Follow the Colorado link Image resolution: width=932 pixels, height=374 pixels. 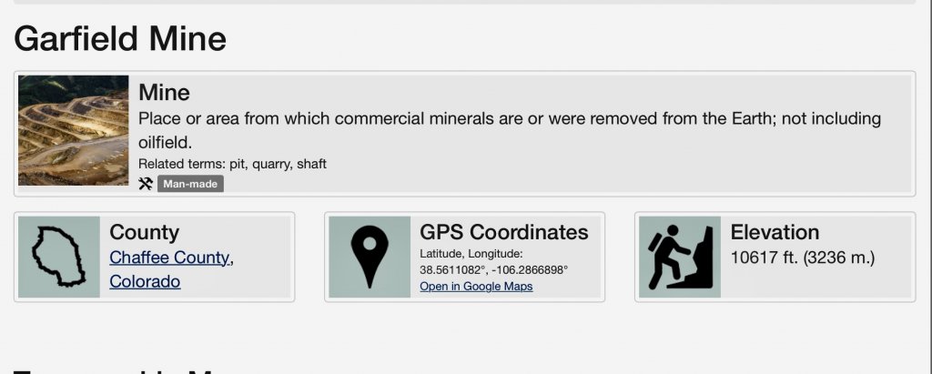pos(145,281)
